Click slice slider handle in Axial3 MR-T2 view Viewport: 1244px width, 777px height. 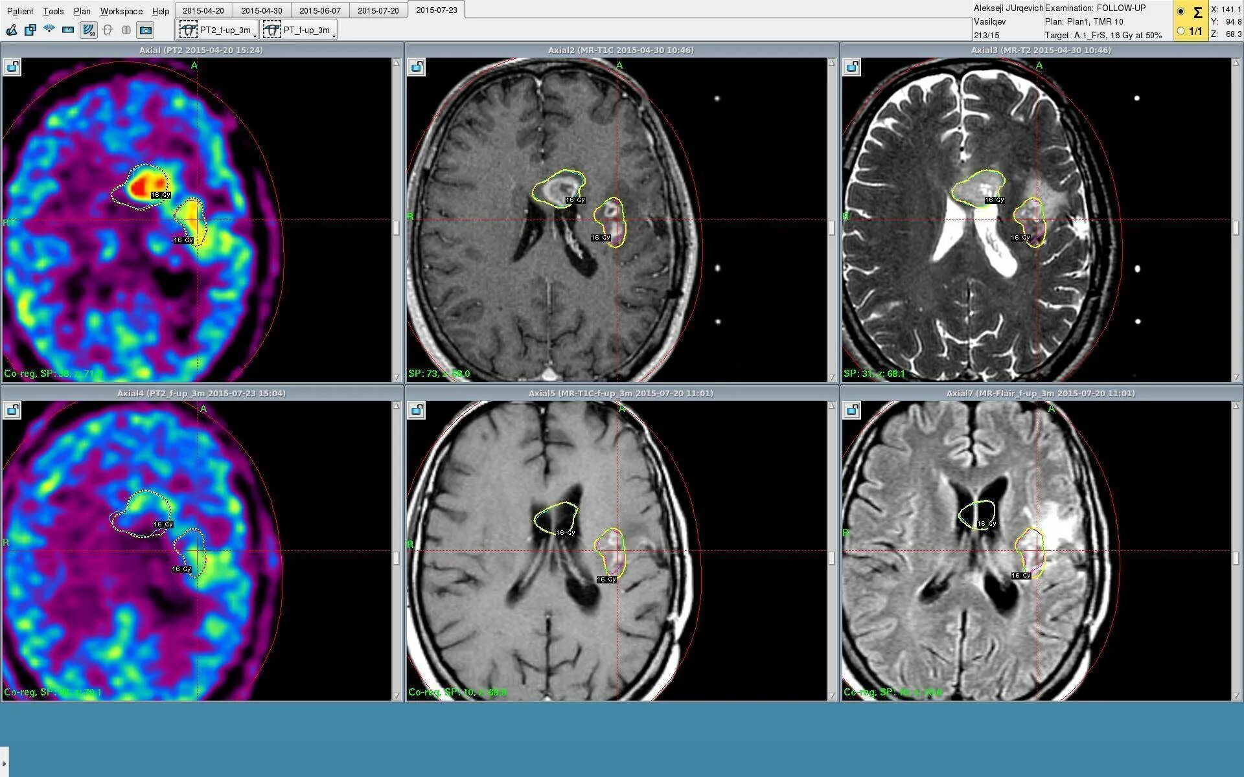1236,228
